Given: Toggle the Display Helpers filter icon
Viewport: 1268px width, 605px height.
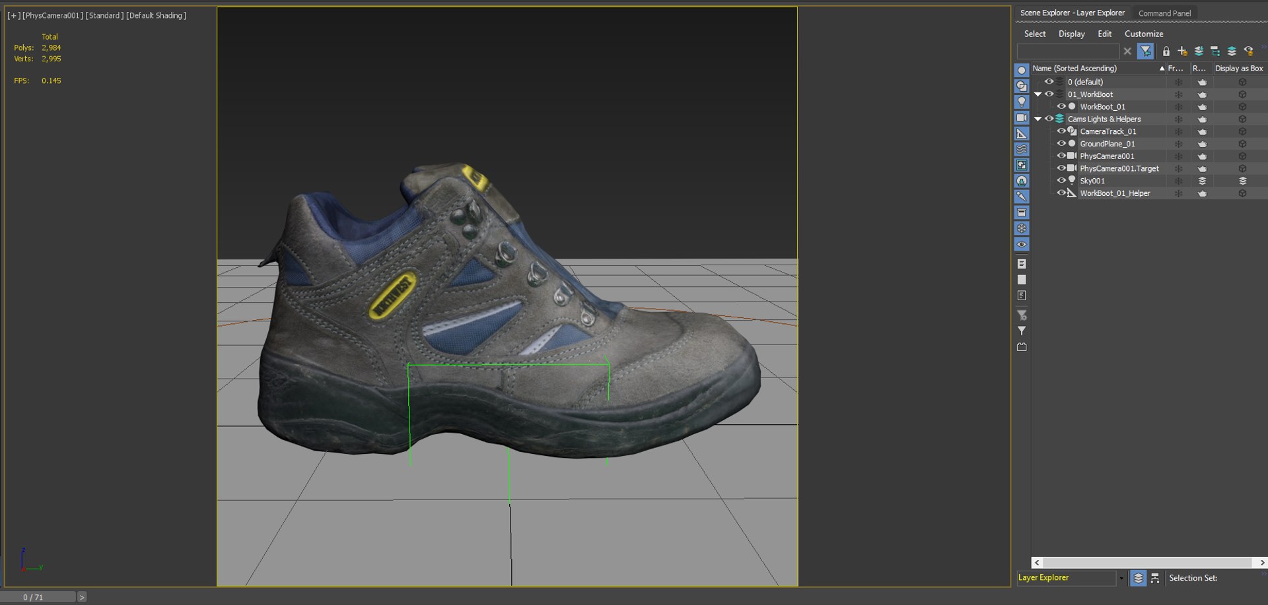Looking at the screenshot, I should [1022, 133].
